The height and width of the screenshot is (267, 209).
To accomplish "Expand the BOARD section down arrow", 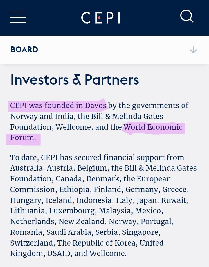I will pyautogui.click(x=193, y=50).
